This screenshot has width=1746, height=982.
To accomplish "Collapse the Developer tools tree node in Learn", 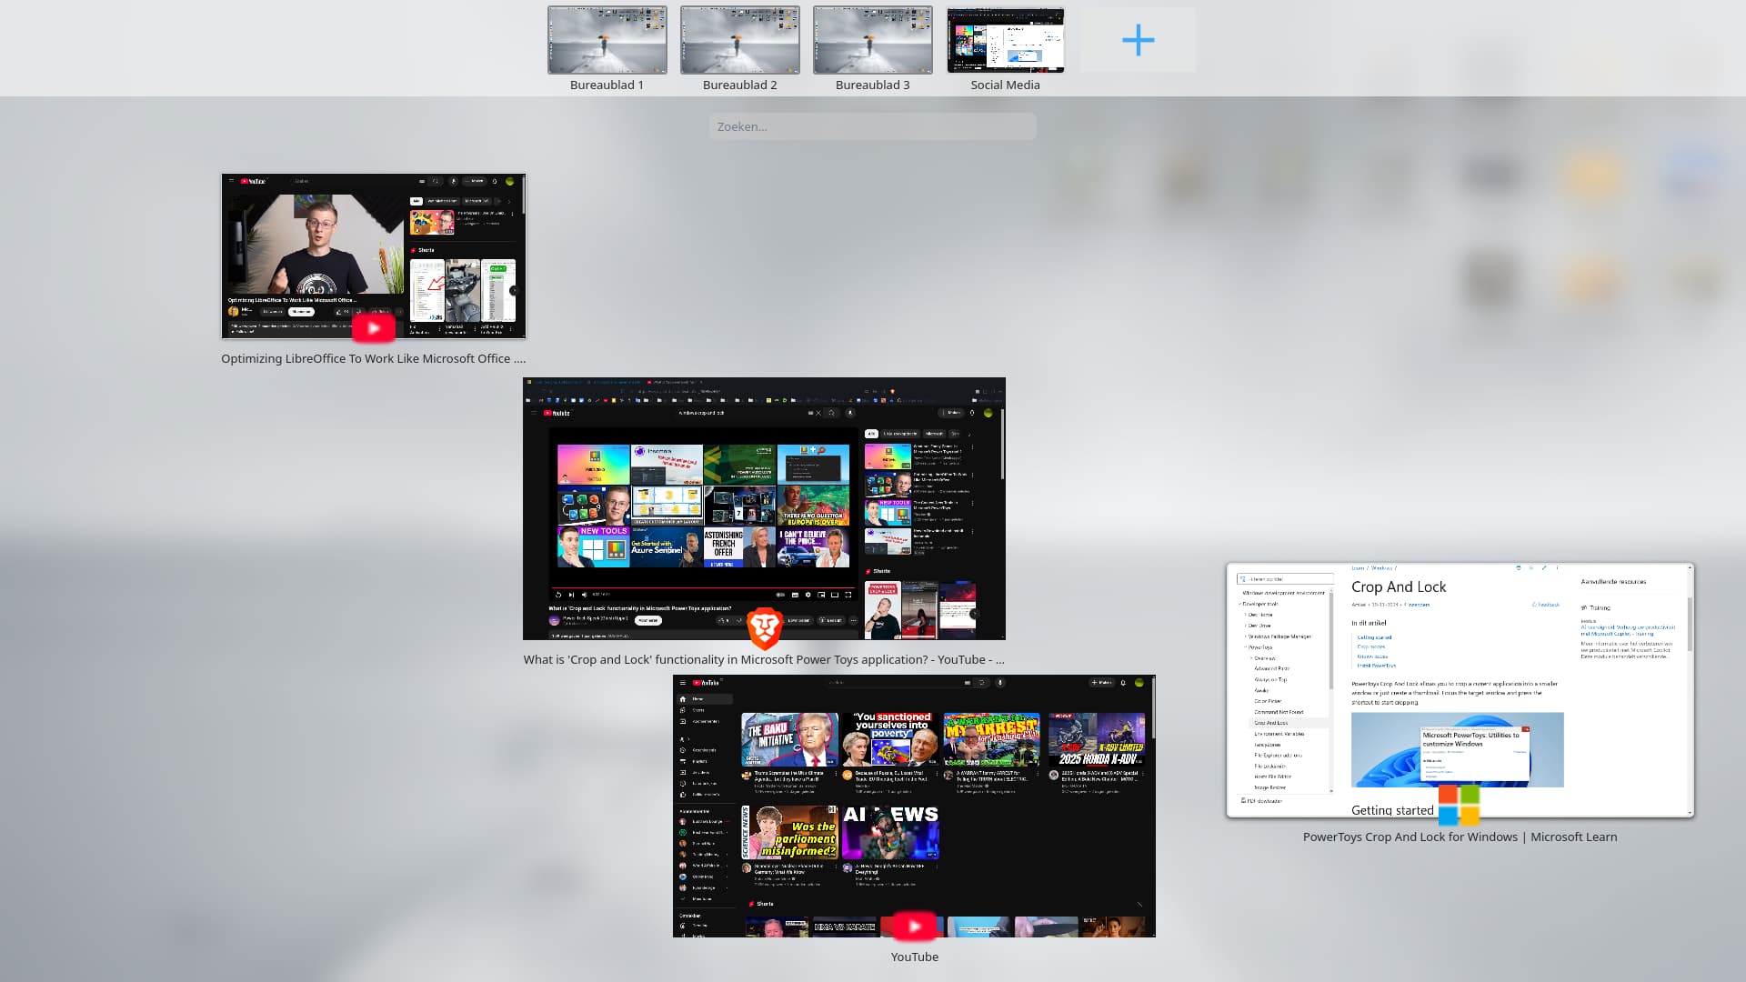I will click(x=1239, y=604).
